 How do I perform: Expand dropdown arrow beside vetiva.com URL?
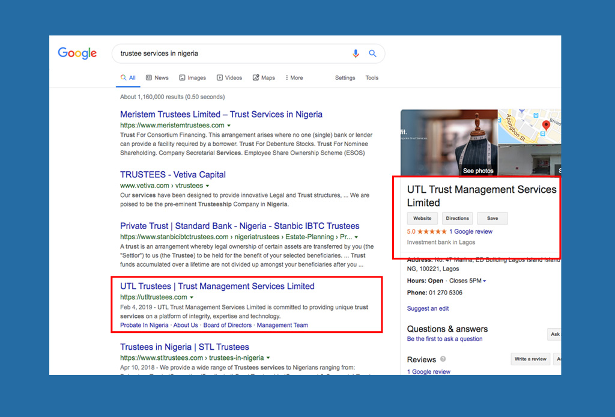[x=207, y=186]
